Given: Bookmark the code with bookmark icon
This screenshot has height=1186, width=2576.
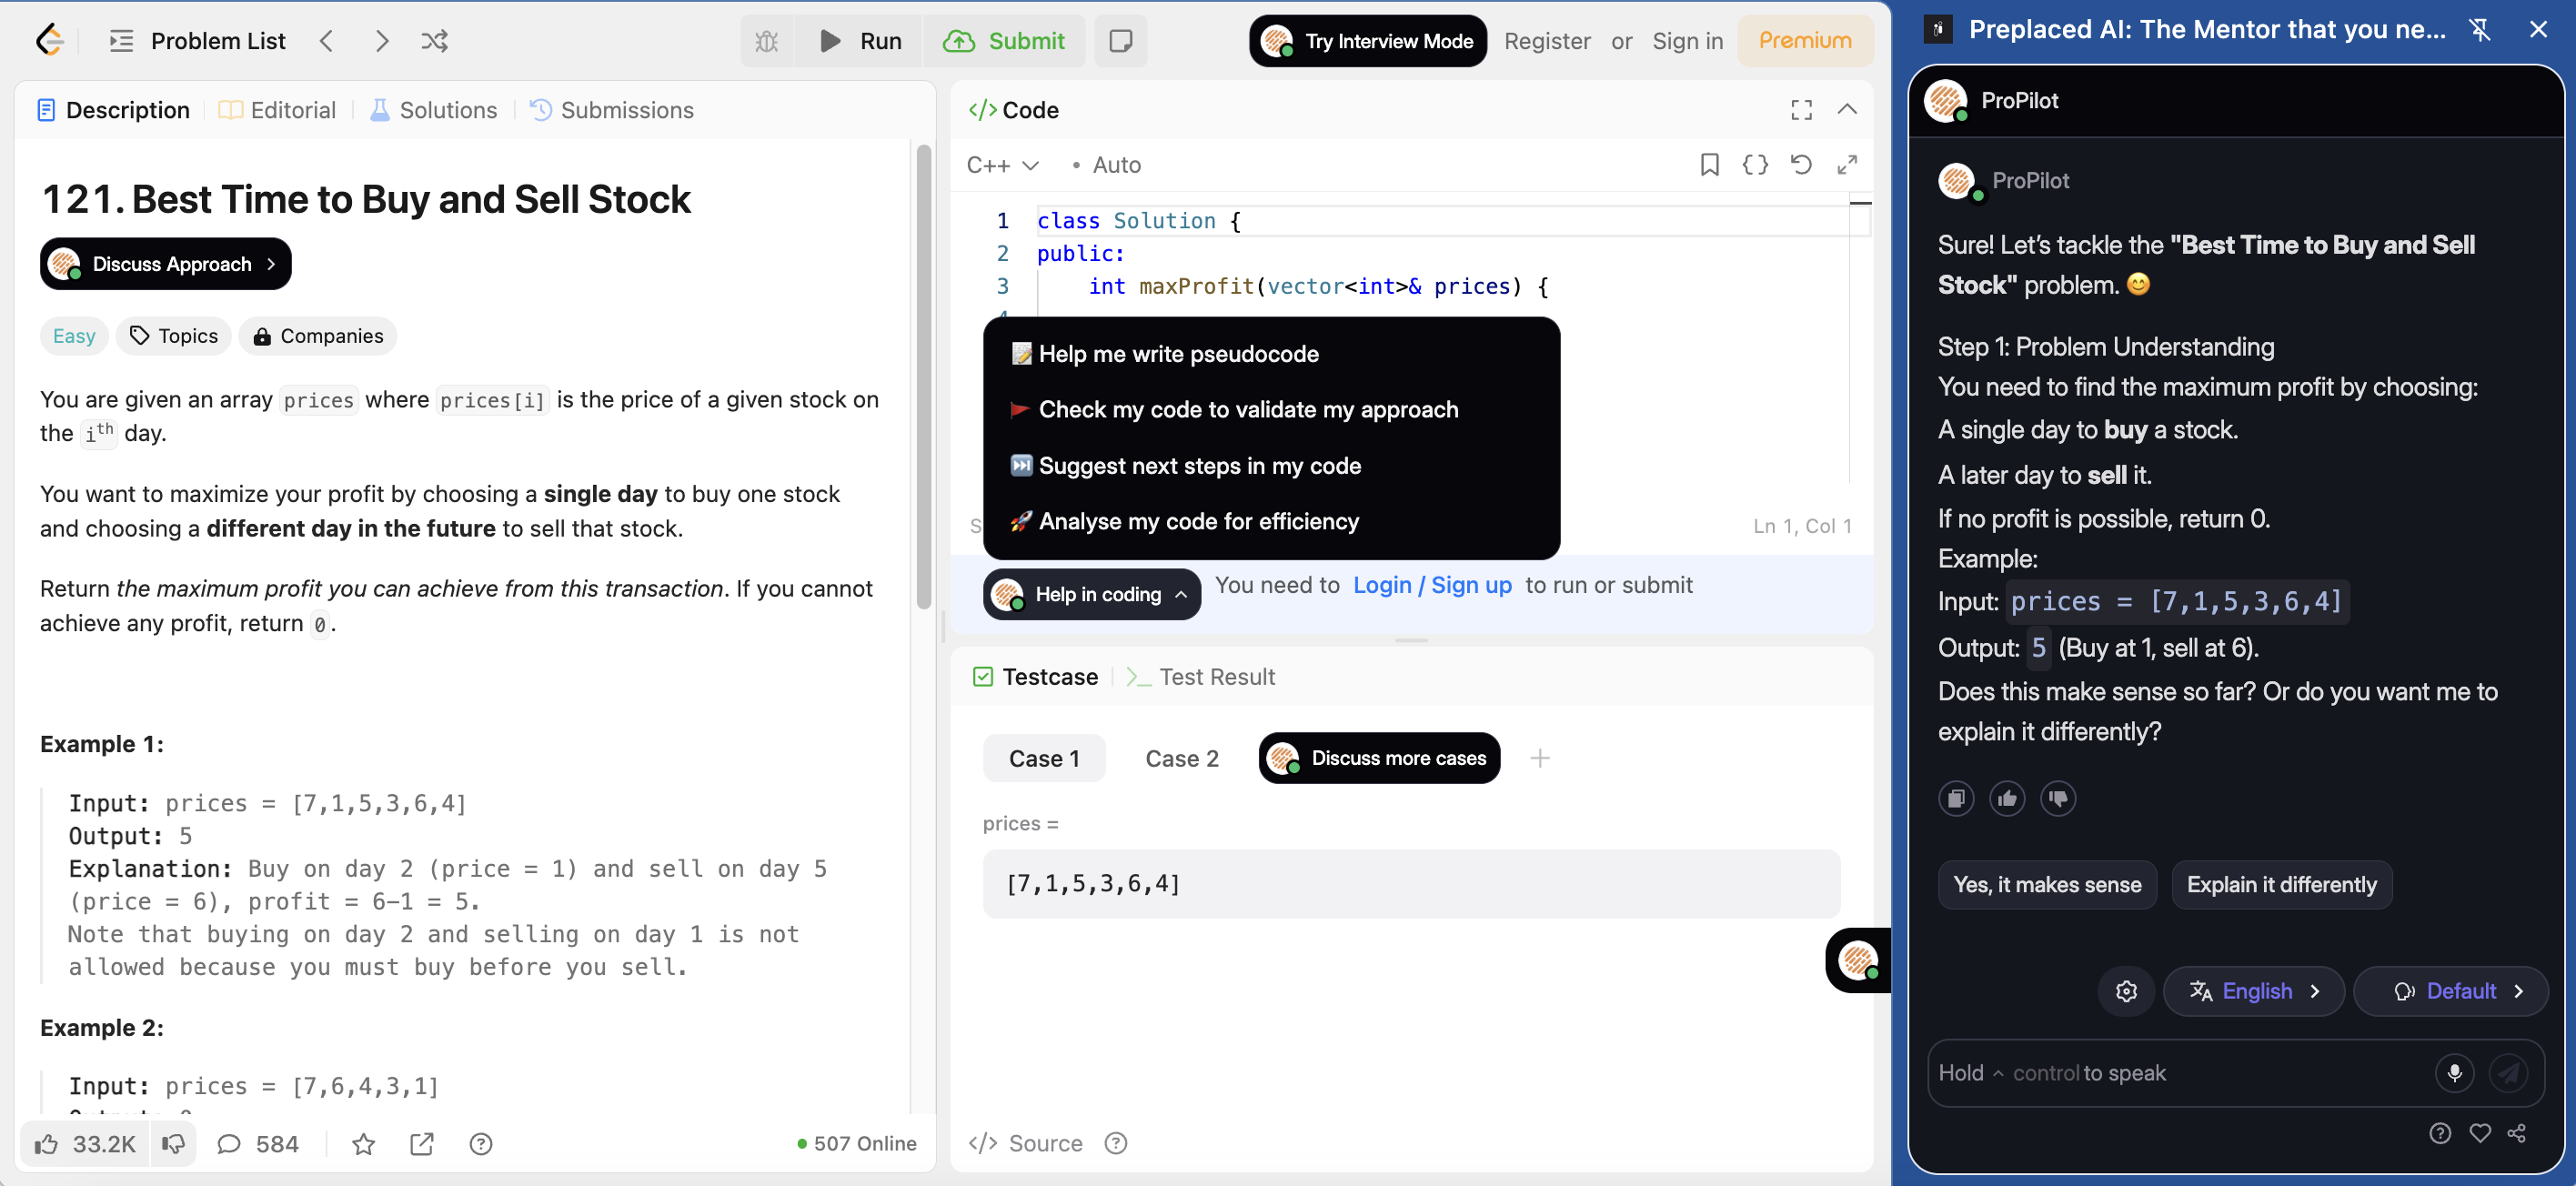Looking at the screenshot, I should click(x=1709, y=165).
